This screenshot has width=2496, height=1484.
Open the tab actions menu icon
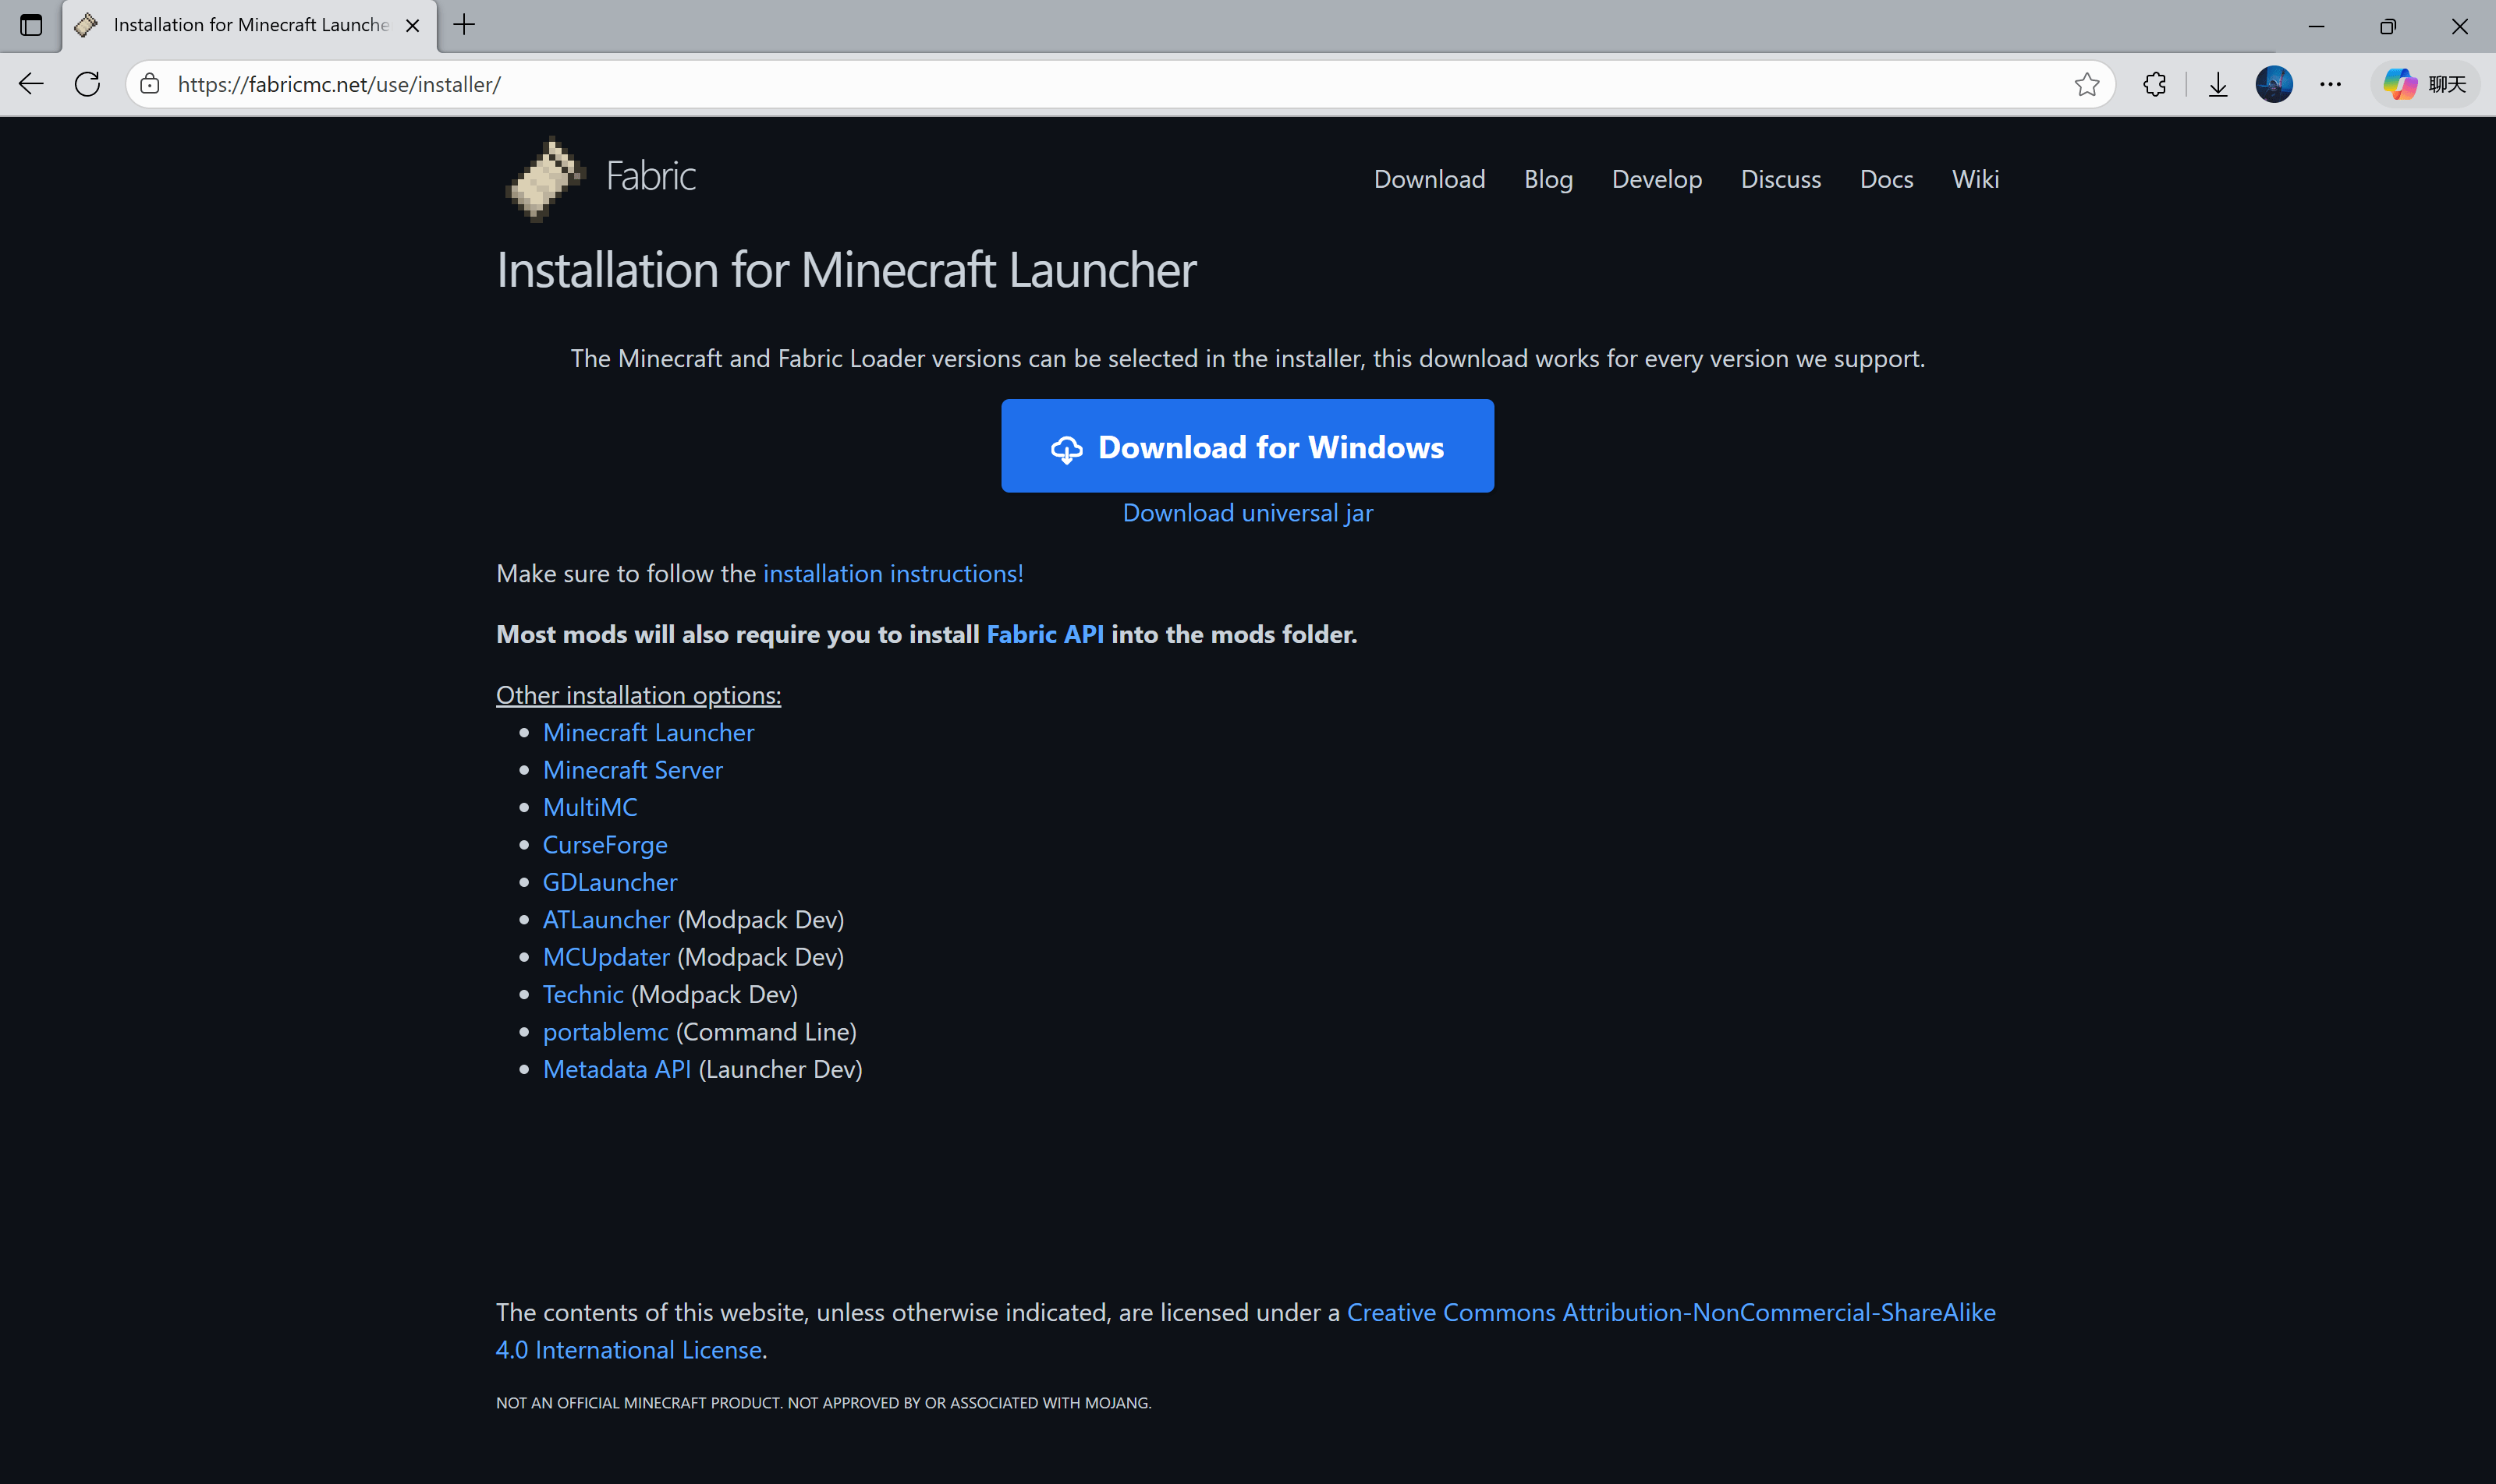coord(31,25)
